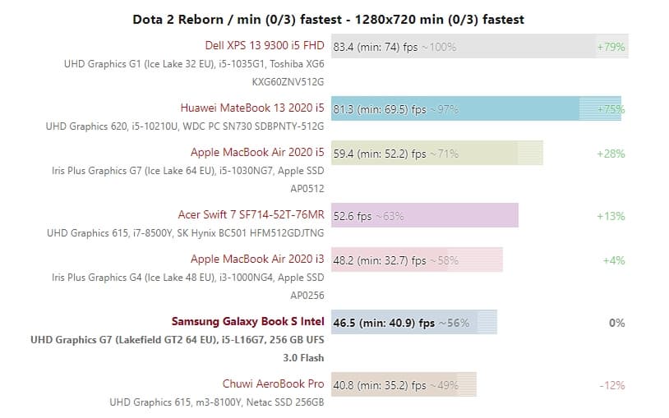Click the UHD Graphics 620 i5-10210U spec text
Viewport: 669px width, 418px height.
pos(185,126)
